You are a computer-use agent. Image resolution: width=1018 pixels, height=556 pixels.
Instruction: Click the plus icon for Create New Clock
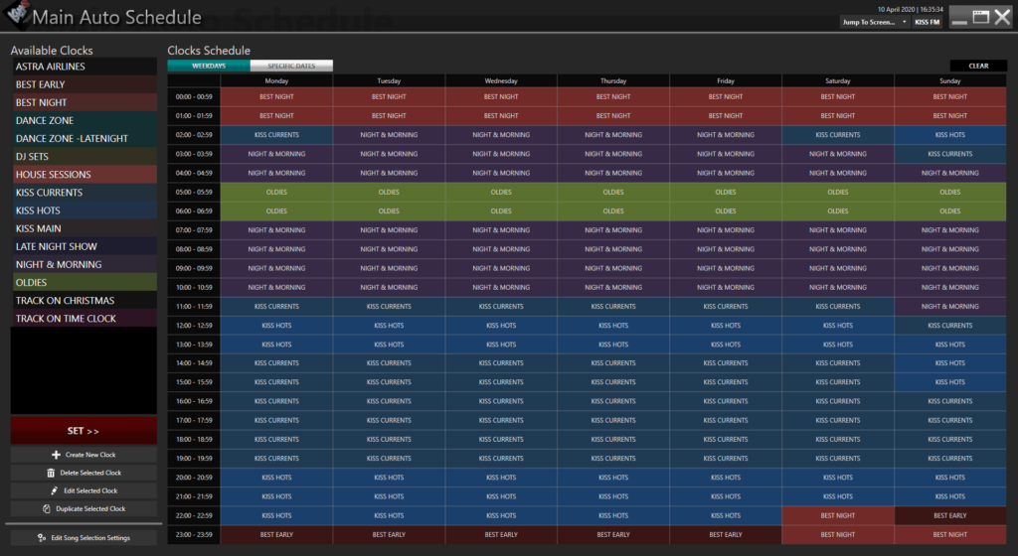[x=56, y=455]
